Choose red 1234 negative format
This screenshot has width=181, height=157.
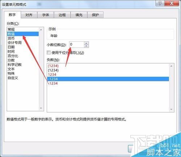108,75
